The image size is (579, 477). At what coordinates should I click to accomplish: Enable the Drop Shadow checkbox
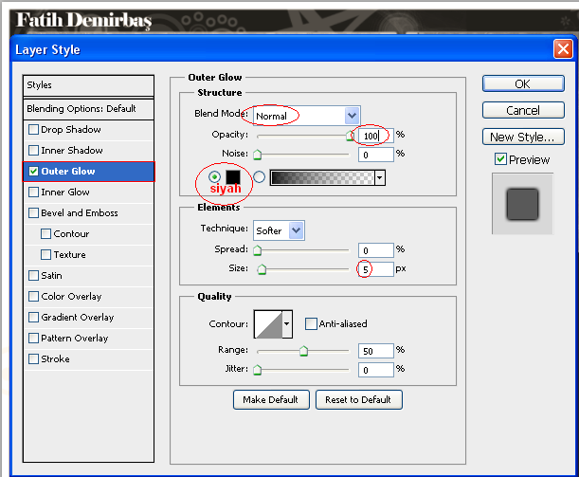pyautogui.click(x=33, y=129)
